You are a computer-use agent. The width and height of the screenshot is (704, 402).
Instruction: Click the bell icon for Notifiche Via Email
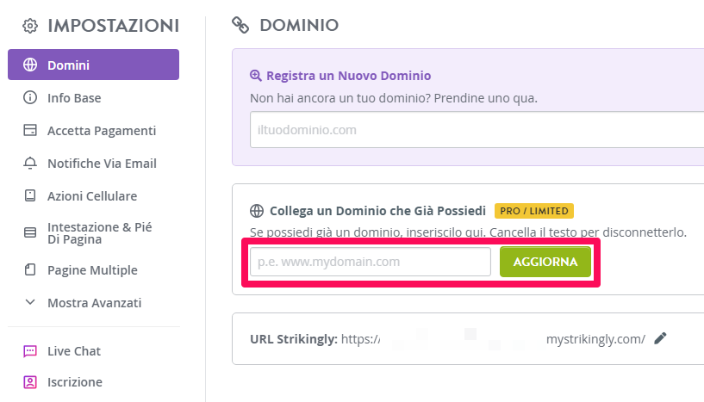click(30, 163)
